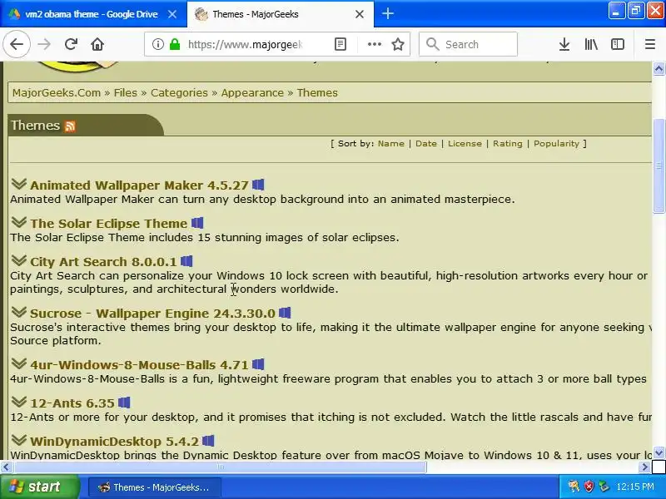Expand the 12-Ants entry chevron
The image size is (666, 499).
[18, 402]
